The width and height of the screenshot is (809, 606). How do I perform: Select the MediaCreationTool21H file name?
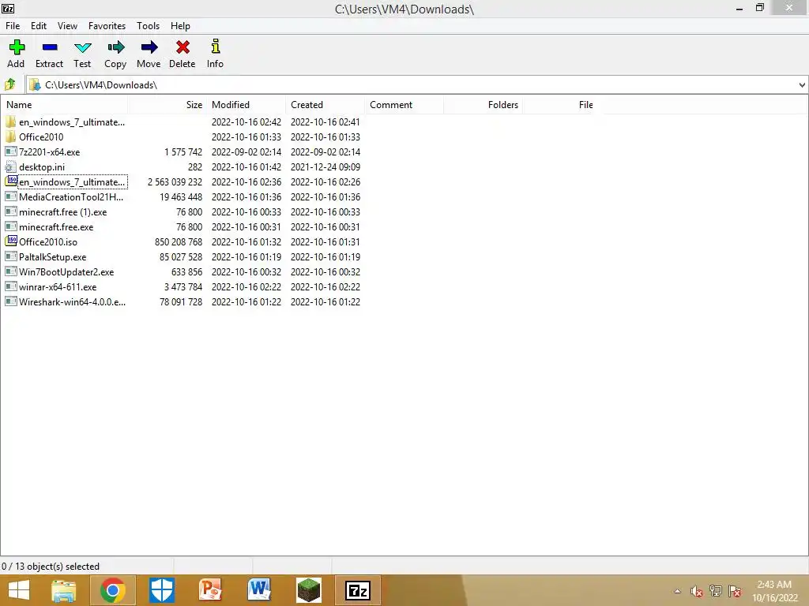tap(71, 196)
